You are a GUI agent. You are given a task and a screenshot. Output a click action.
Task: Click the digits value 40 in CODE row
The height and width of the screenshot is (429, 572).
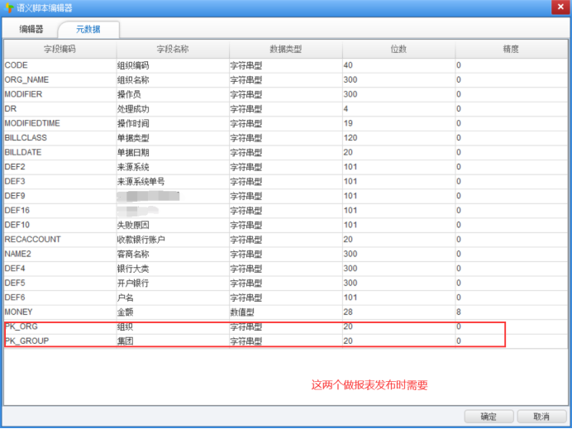[x=348, y=65]
